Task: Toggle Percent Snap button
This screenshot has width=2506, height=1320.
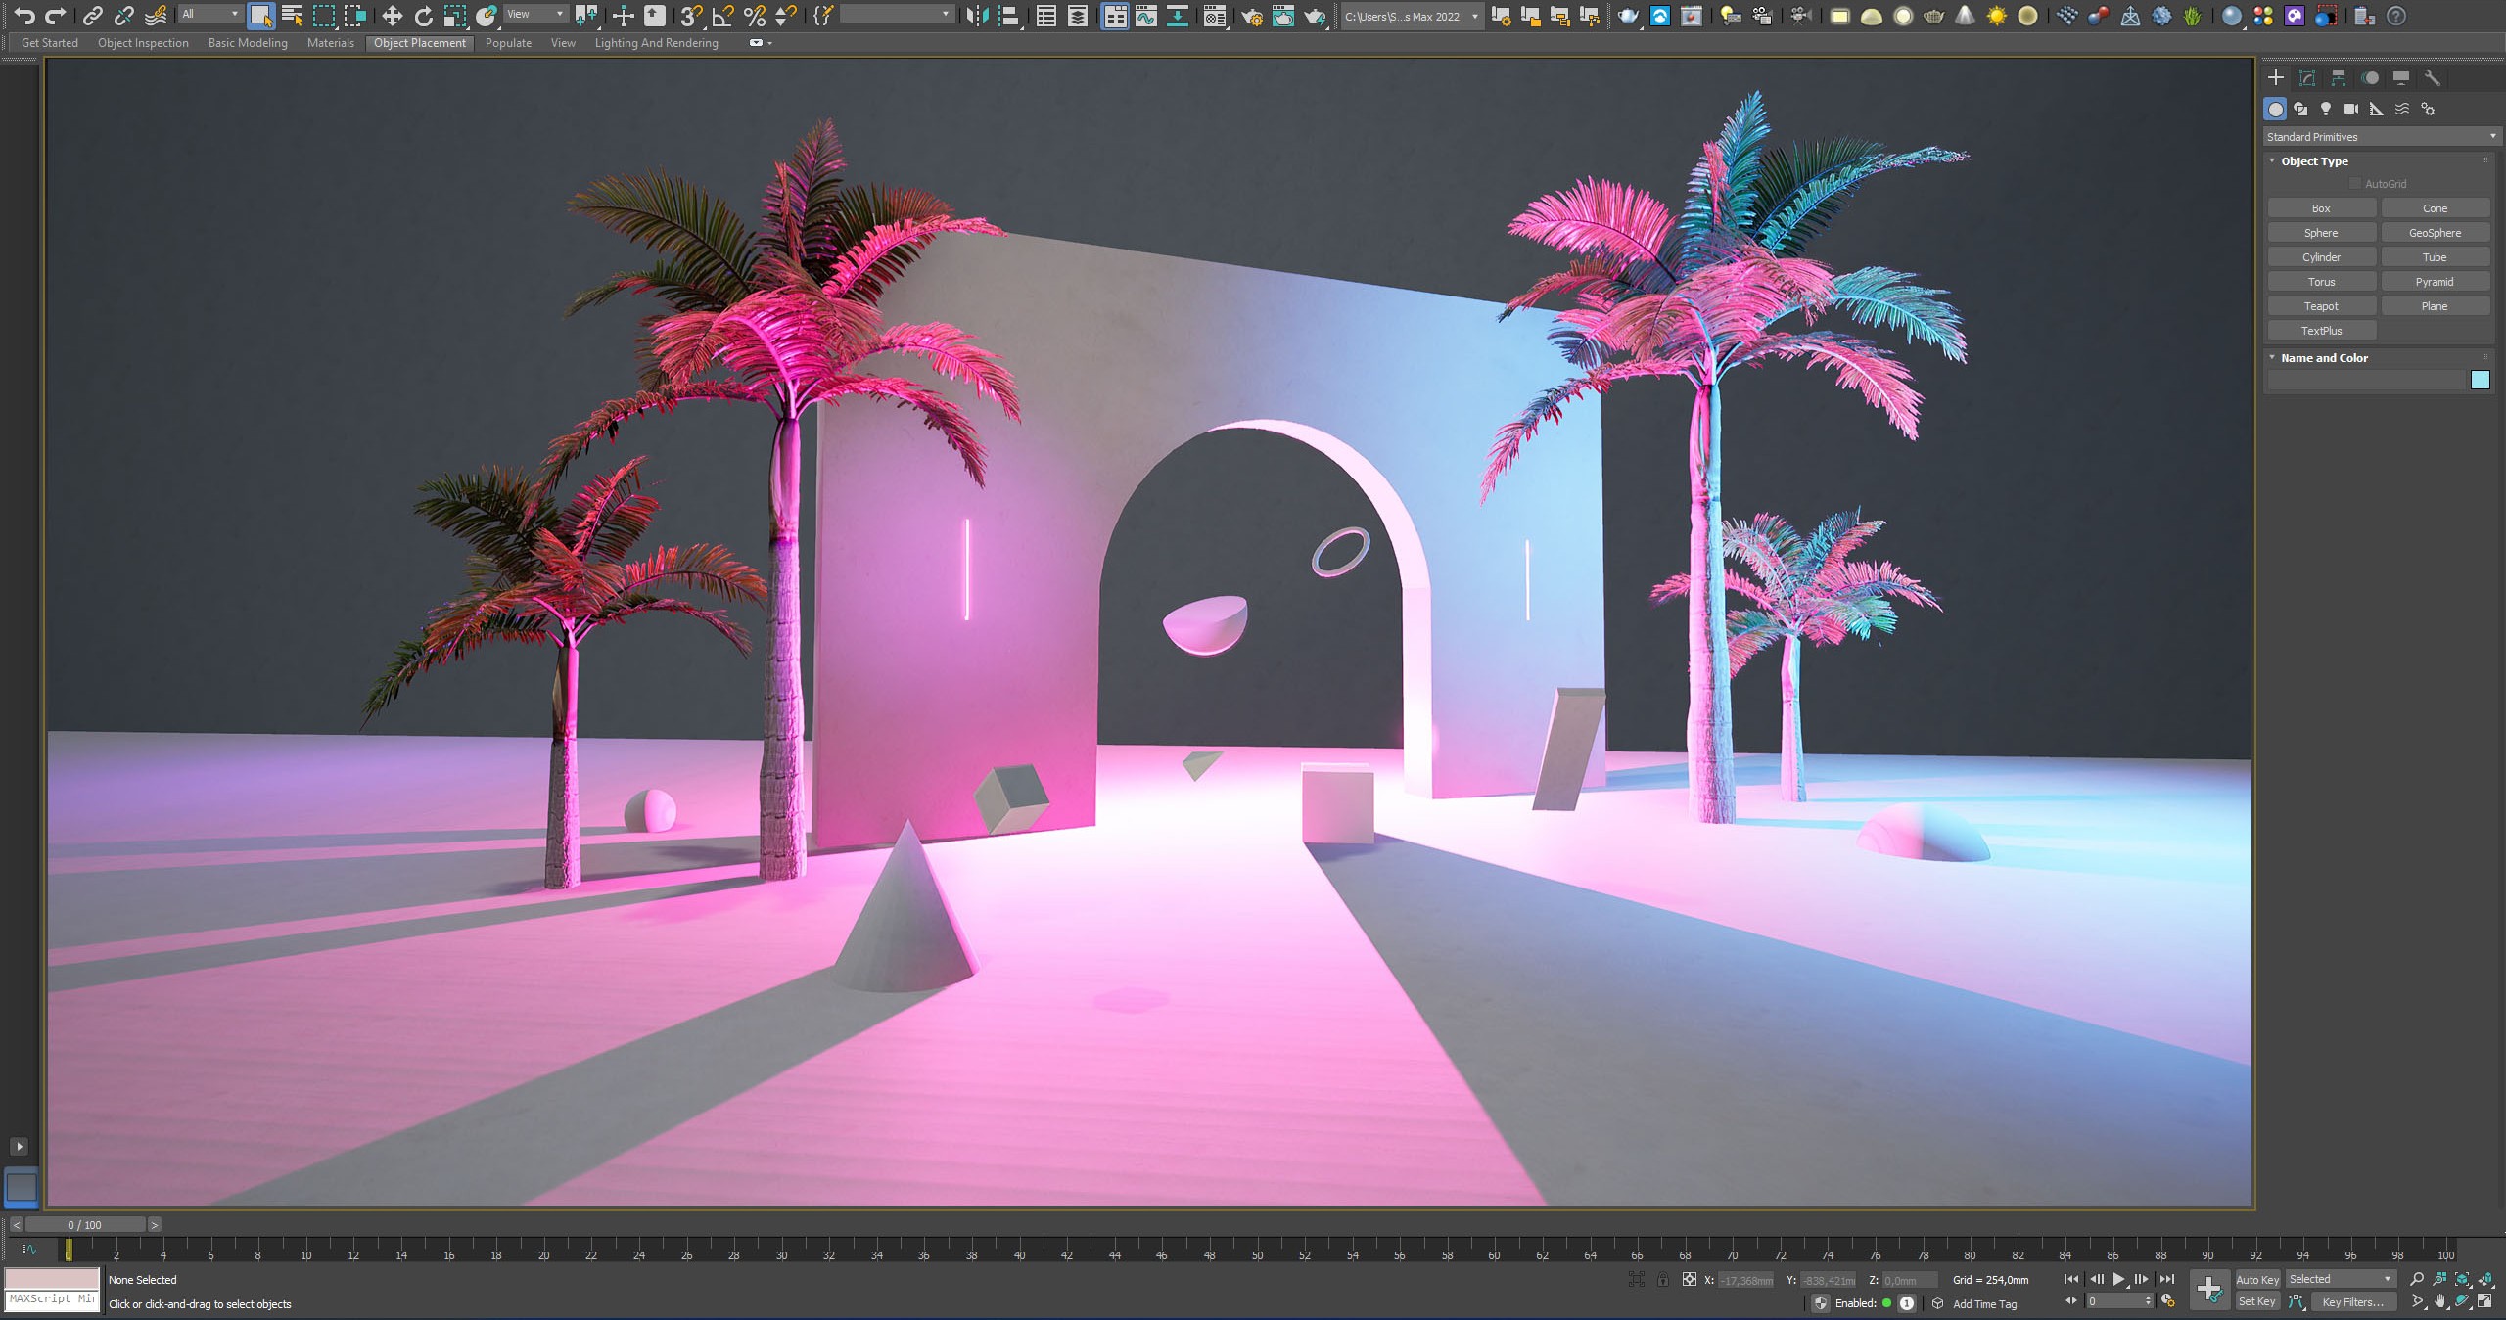Action: pos(754,16)
